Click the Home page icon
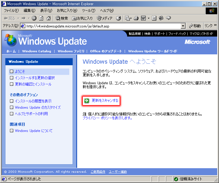 (48, 18)
